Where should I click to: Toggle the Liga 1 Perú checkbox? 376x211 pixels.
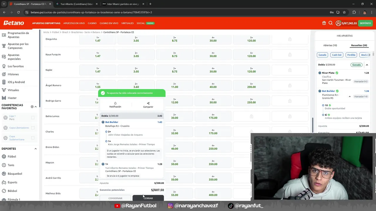point(33,118)
